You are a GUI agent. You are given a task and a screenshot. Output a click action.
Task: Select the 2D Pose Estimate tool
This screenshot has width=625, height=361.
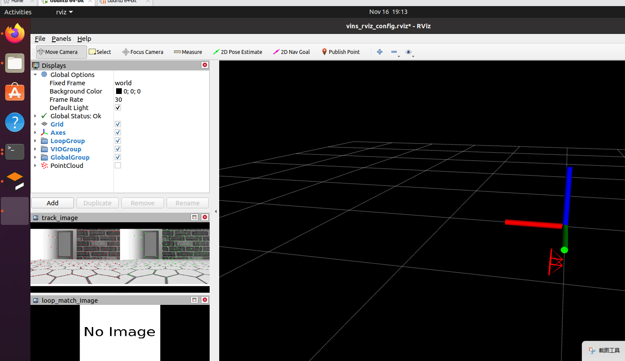pyautogui.click(x=237, y=52)
